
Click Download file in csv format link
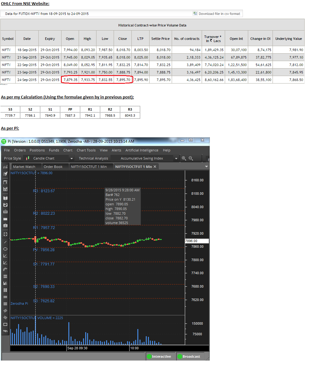coord(219,14)
